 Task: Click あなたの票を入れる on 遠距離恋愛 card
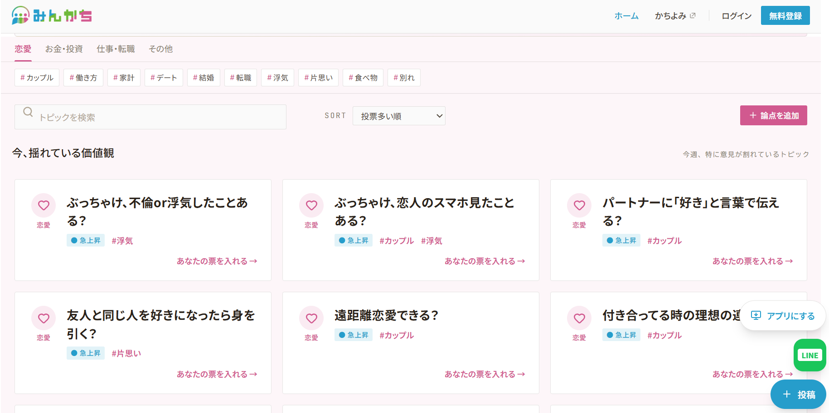coord(485,374)
